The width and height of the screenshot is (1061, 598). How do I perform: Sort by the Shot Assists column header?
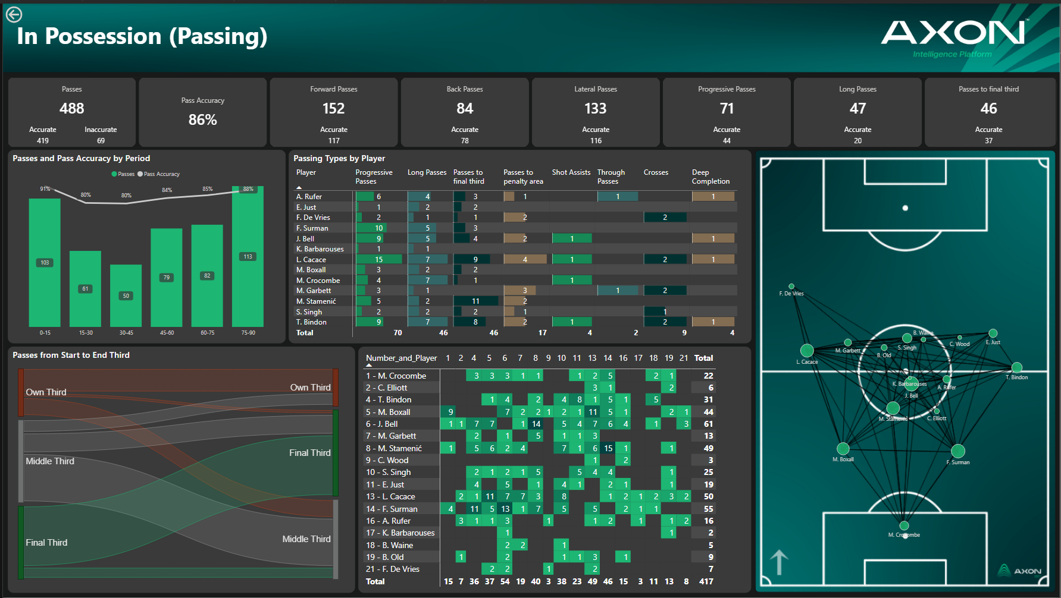[571, 172]
